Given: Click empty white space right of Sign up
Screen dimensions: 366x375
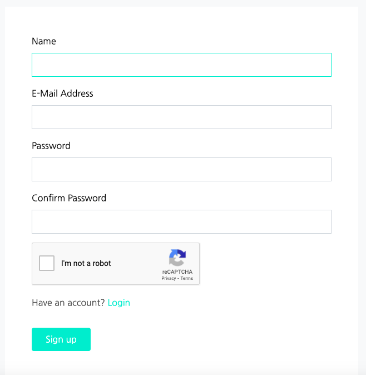Looking at the screenshot, I should (x=222, y=339).
